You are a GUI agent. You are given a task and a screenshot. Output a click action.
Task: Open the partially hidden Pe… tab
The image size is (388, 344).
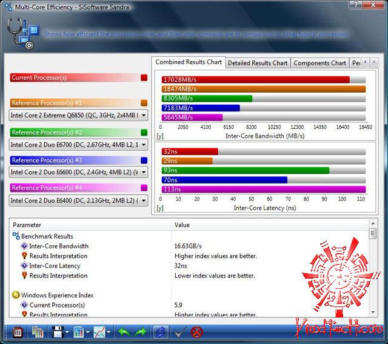point(355,63)
